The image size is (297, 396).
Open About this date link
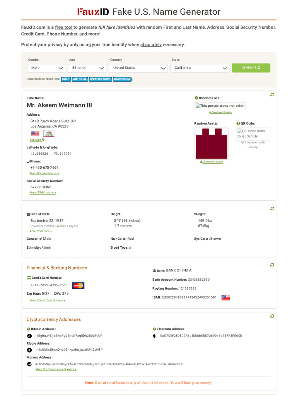[x=41, y=231]
